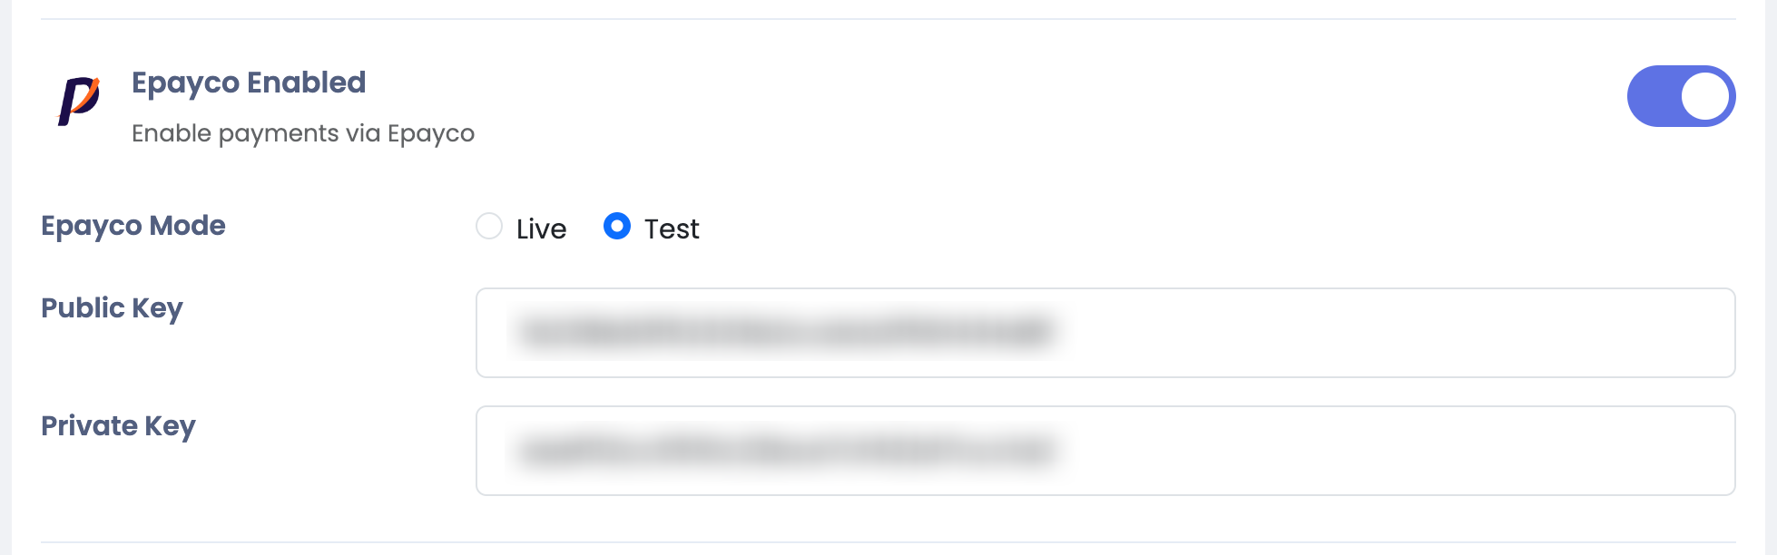Focus the Private Key input field
Viewport: 1777px width, 555px height.
[1104, 451]
